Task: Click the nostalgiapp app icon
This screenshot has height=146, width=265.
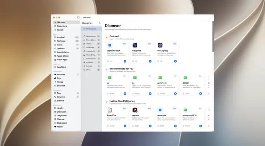Action: click(160, 45)
